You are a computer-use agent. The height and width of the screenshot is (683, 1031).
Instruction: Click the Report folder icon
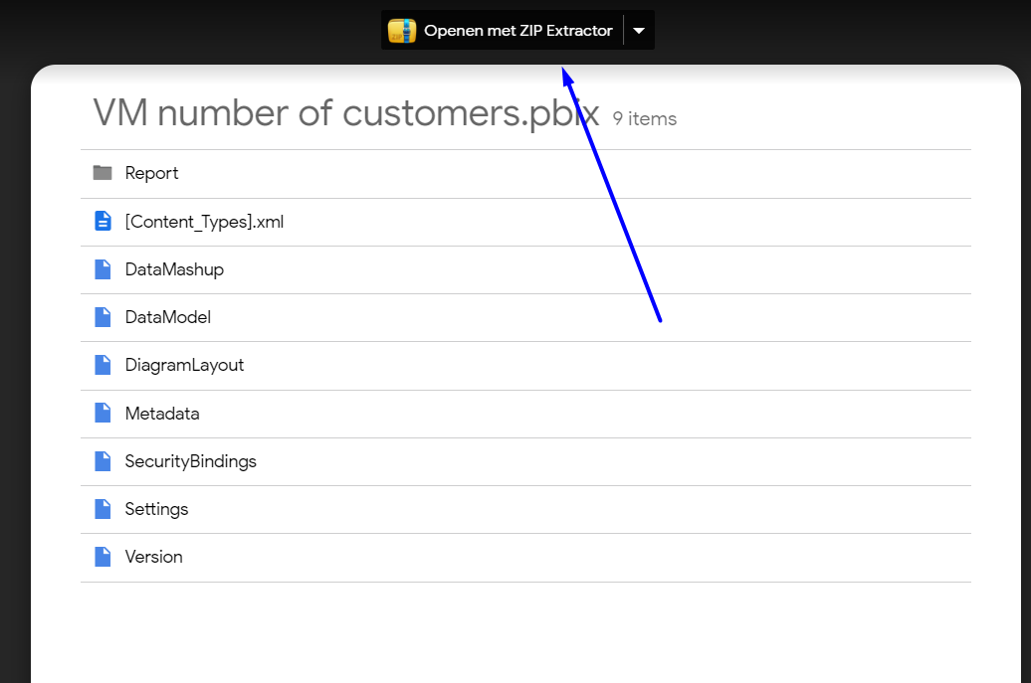(103, 173)
